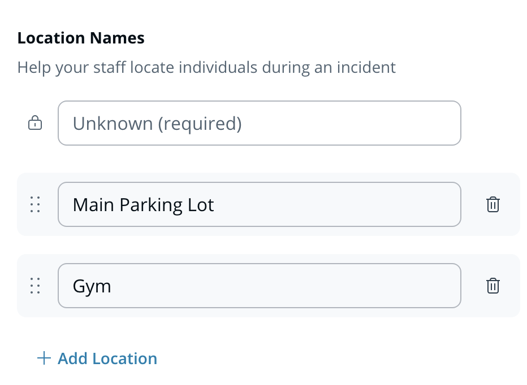Grab the drag handle for Main Parking Lot
527x385 pixels.
pyautogui.click(x=35, y=204)
